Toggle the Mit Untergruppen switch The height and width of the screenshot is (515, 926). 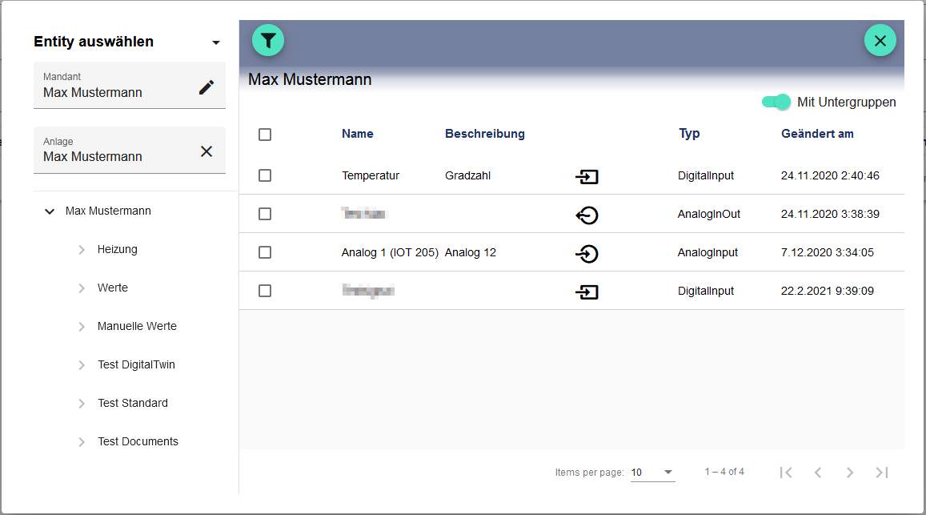coord(776,102)
